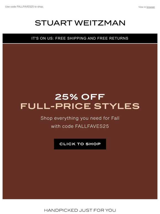Click IT'S ON US in the black banner
This screenshot has height=214, width=160.
(43, 38)
